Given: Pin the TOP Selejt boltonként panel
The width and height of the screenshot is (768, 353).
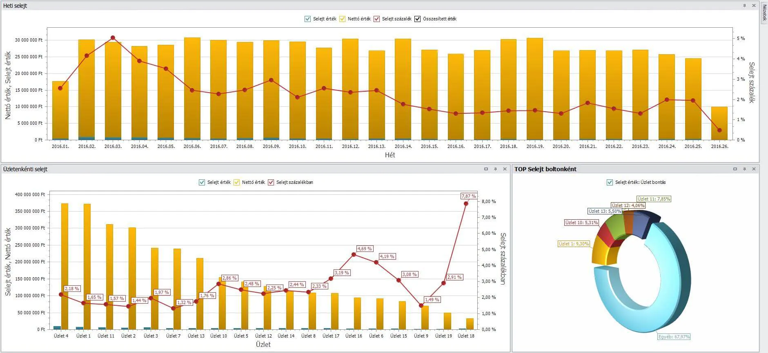Looking at the screenshot, I should pos(744,169).
